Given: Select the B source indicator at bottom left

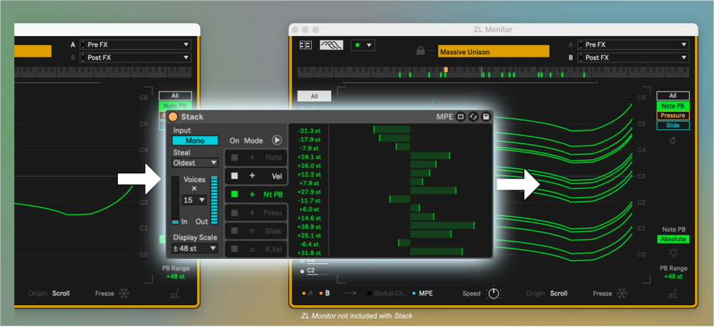Looking at the screenshot, I should [x=324, y=294].
